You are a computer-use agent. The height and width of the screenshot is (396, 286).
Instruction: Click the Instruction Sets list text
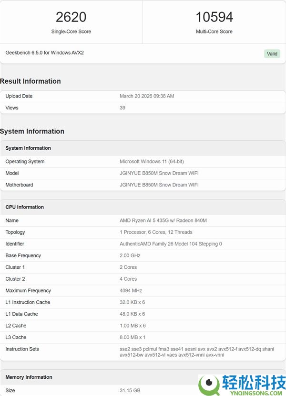pyautogui.click(x=197, y=352)
